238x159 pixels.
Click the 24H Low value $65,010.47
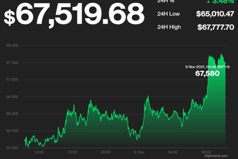pyautogui.click(x=215, y=14)
